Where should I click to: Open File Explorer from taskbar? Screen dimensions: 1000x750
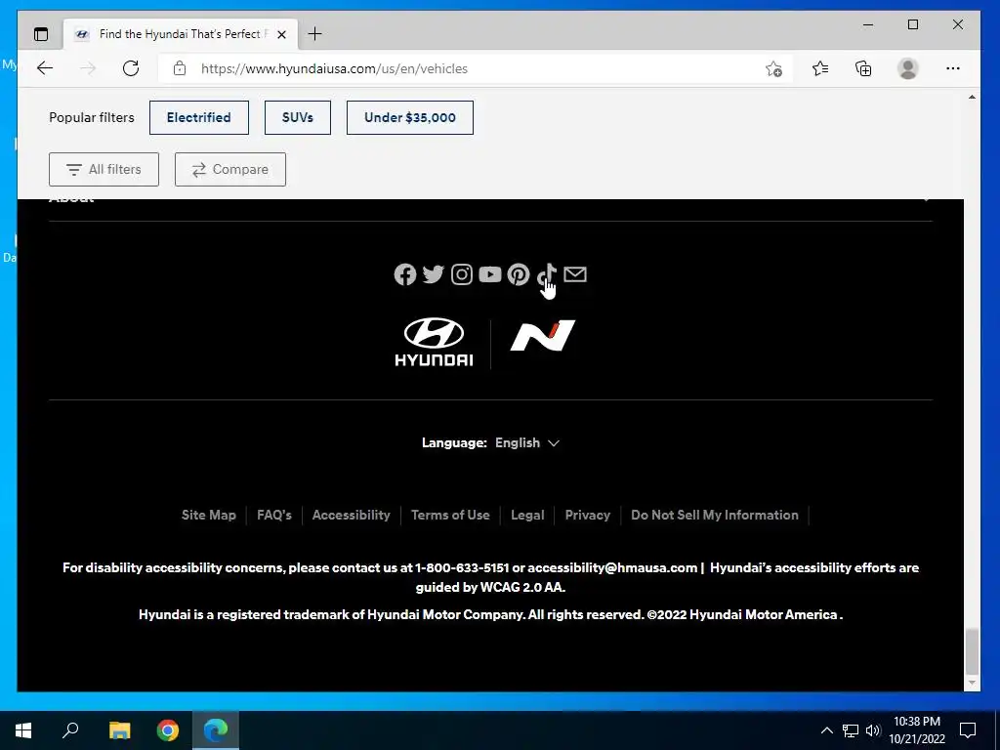[x=119, y=730]
